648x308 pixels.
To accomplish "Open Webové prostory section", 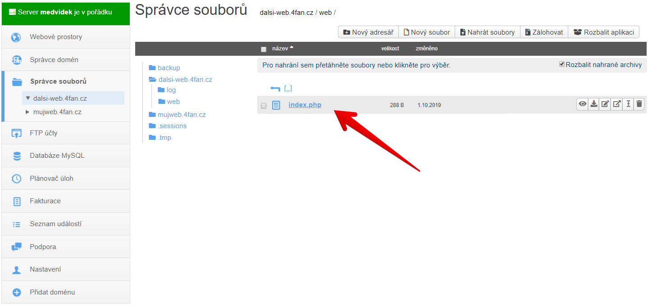I will [66, 37].
